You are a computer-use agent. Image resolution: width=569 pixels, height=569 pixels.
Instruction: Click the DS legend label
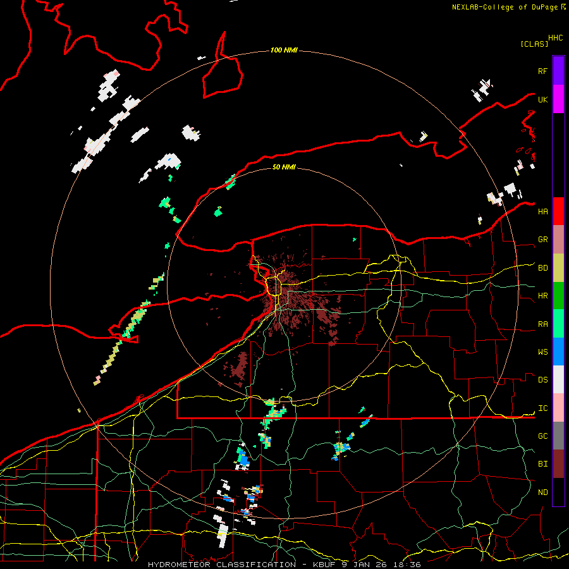[542, 380]
